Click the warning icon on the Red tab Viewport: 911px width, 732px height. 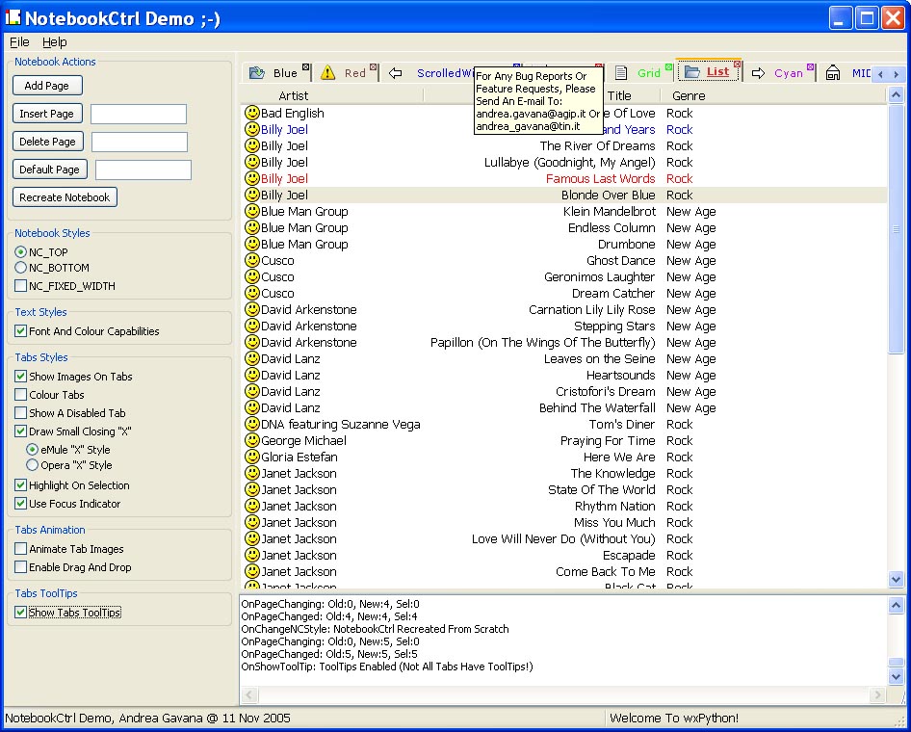[x=328, y=73]
